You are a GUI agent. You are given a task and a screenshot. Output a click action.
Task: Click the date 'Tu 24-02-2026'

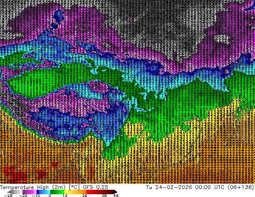(x=169, y=187)
